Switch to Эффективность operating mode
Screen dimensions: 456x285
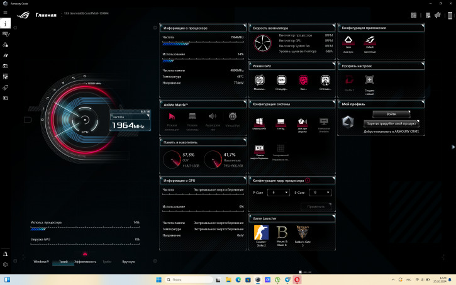(85, 262)
